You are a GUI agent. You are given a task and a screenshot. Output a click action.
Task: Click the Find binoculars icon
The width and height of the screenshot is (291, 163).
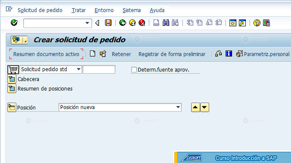166,23
